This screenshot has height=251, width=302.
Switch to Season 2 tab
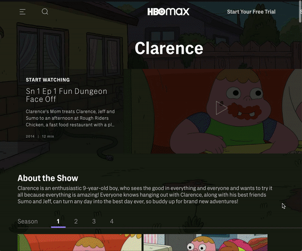point(76,221)
